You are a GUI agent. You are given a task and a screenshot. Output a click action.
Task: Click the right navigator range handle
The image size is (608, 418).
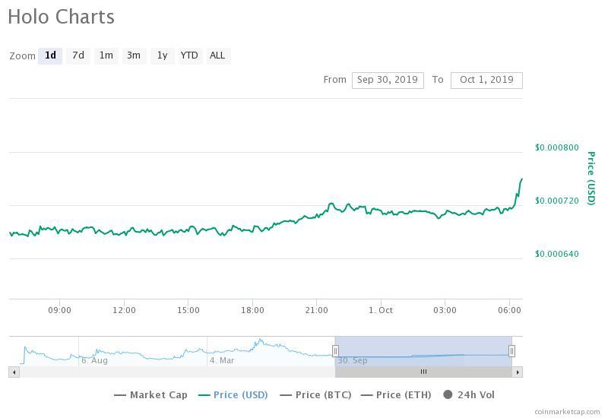pyautogui.click(x=511, y=350)
